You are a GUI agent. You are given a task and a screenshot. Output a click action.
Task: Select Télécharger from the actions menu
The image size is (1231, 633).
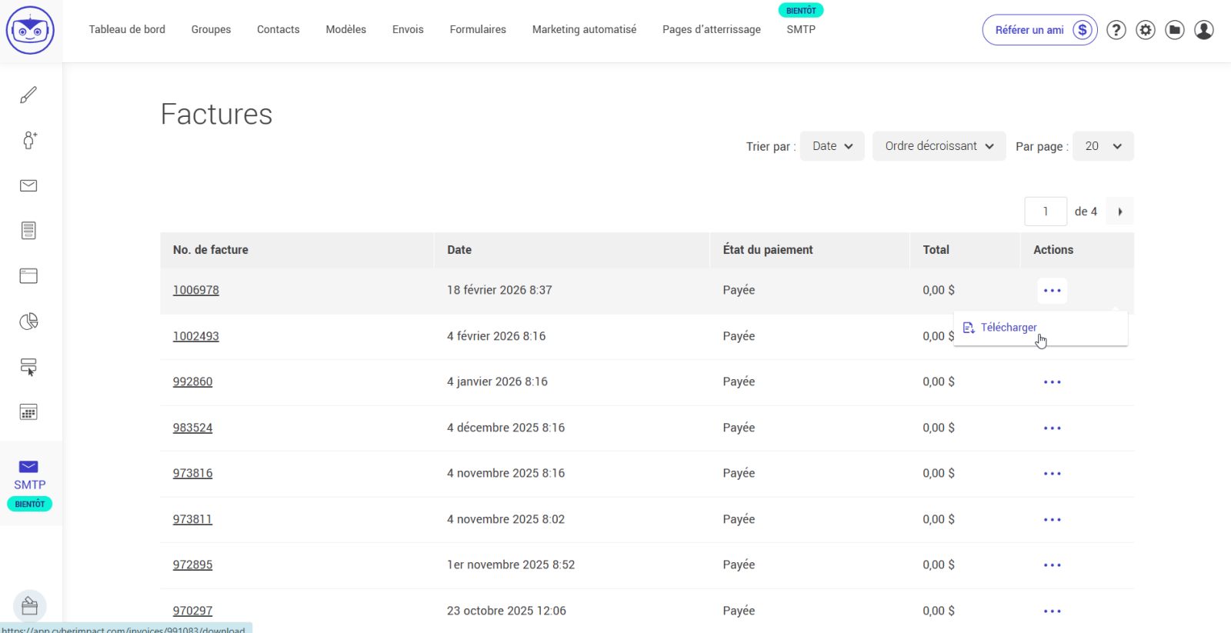click(1008, 328)
